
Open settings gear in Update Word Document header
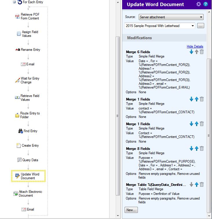click(x=198, y=4)
